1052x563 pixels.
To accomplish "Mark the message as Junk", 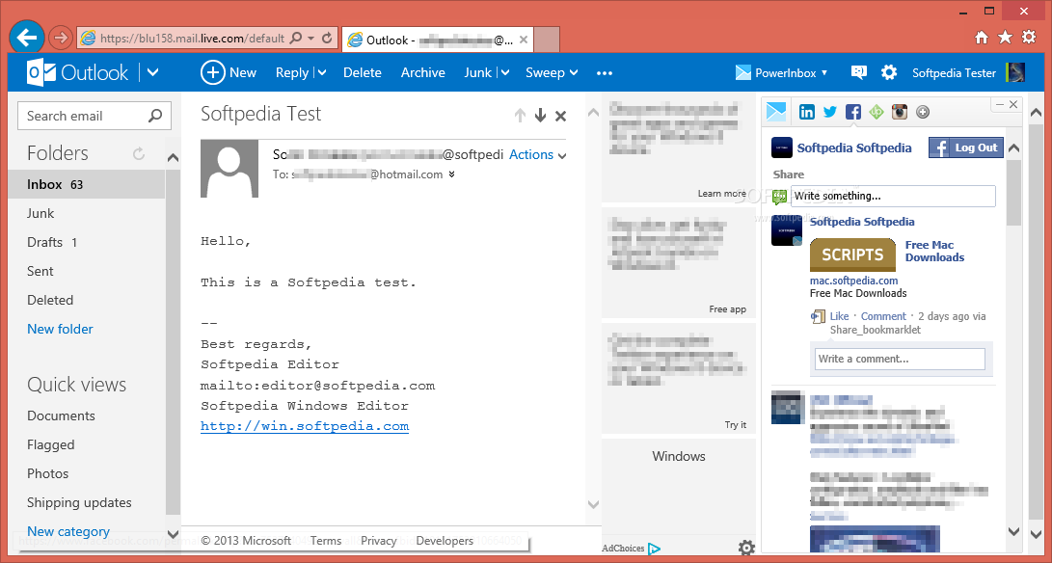I will (477, 72).
